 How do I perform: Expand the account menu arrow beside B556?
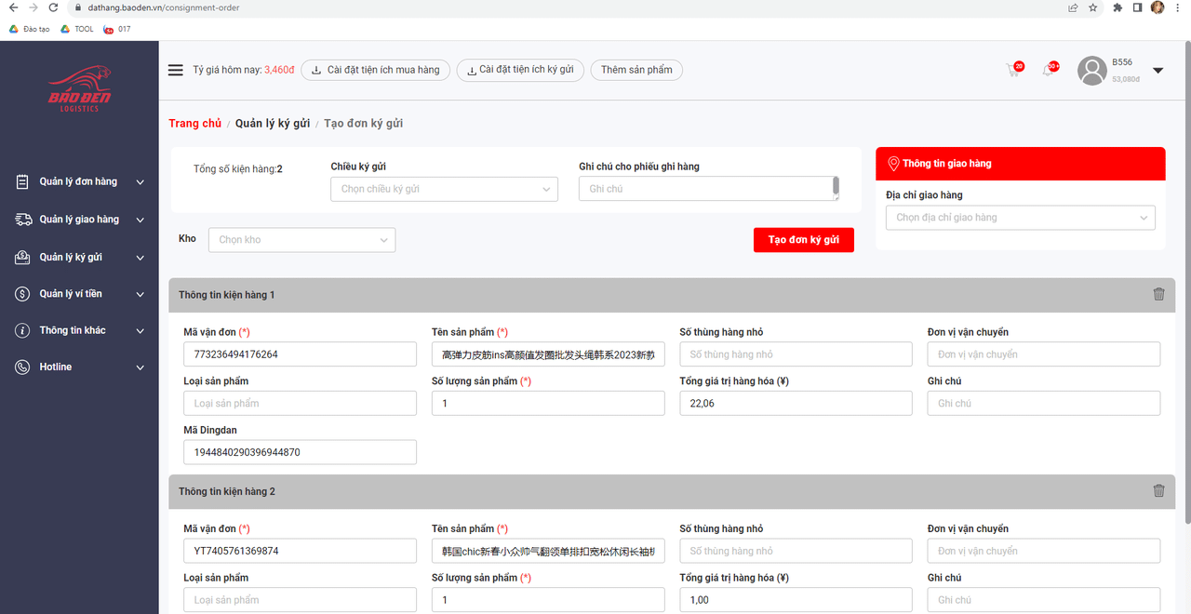tap(1158, 71)
